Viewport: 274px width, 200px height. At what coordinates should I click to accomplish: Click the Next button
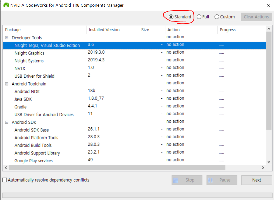tap(256, 180)
